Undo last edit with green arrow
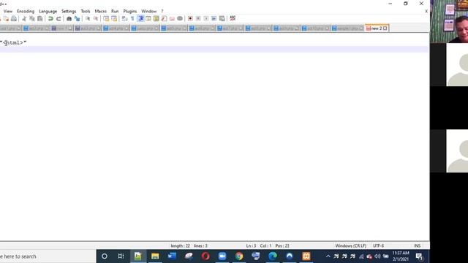468x263 pixels. click(50, 18)
